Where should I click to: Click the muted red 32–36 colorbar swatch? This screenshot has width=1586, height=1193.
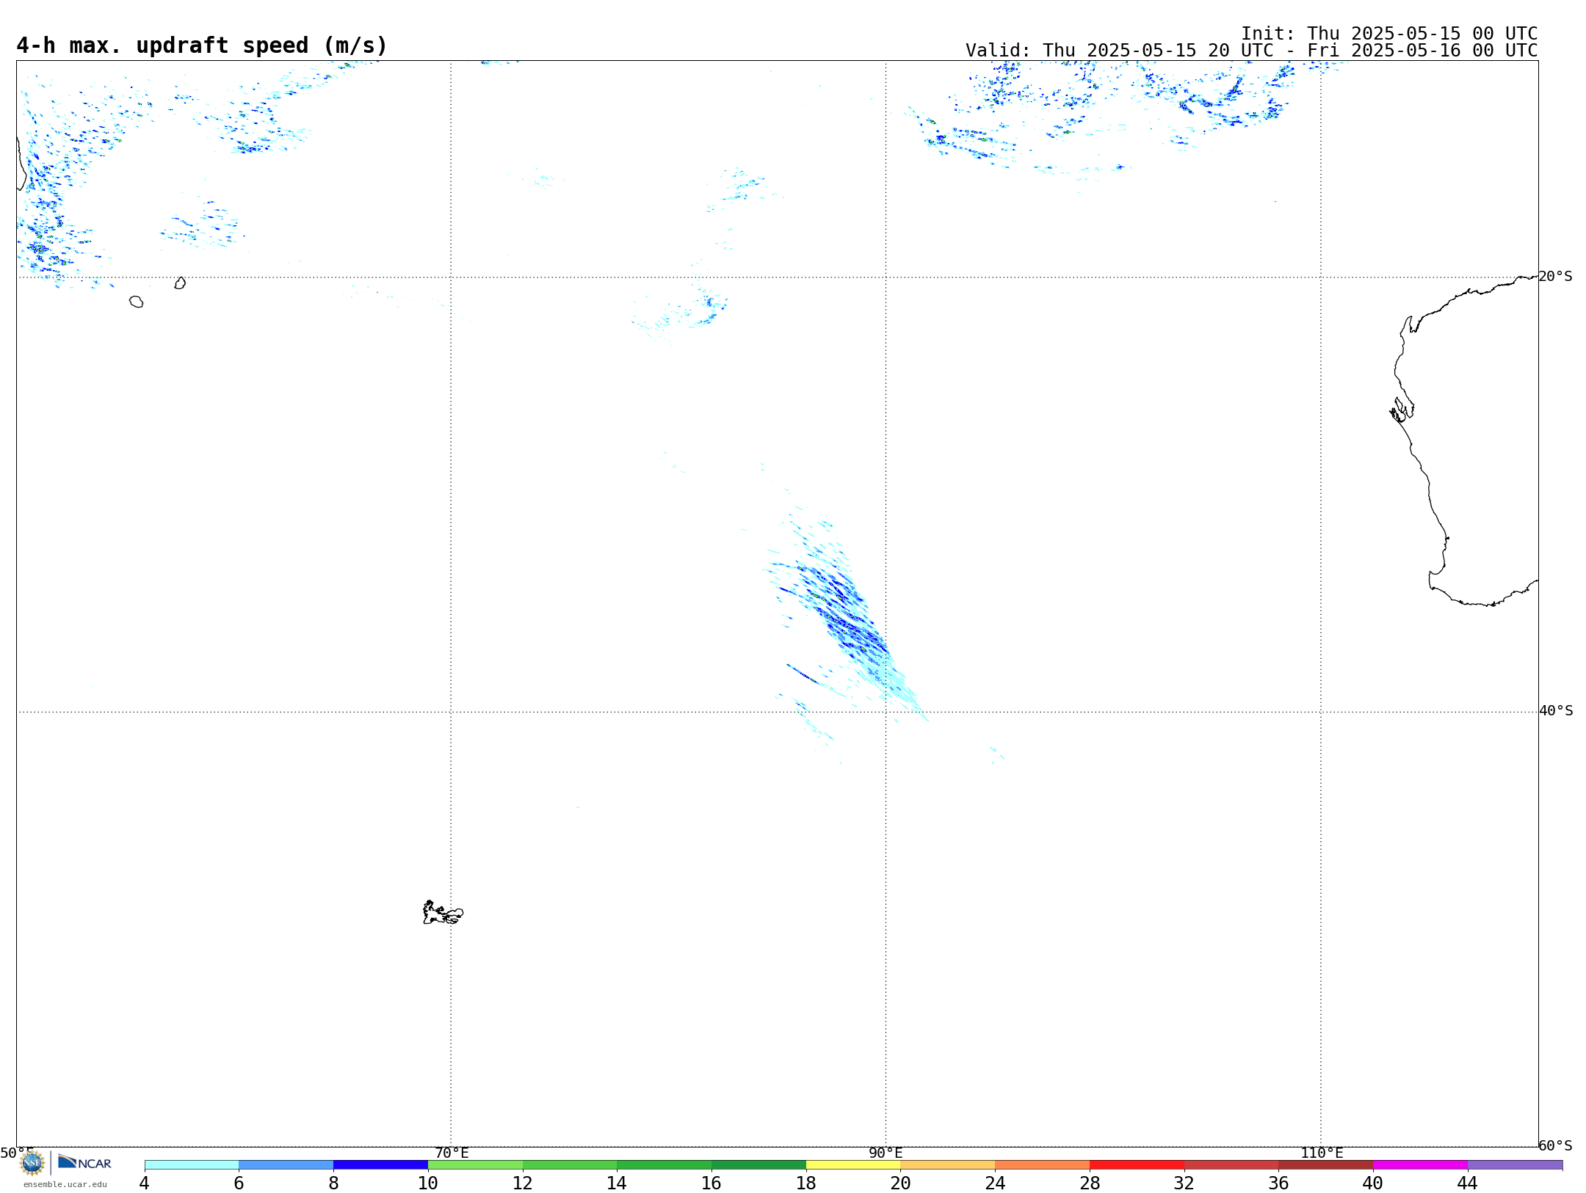click(1231, 1165)
